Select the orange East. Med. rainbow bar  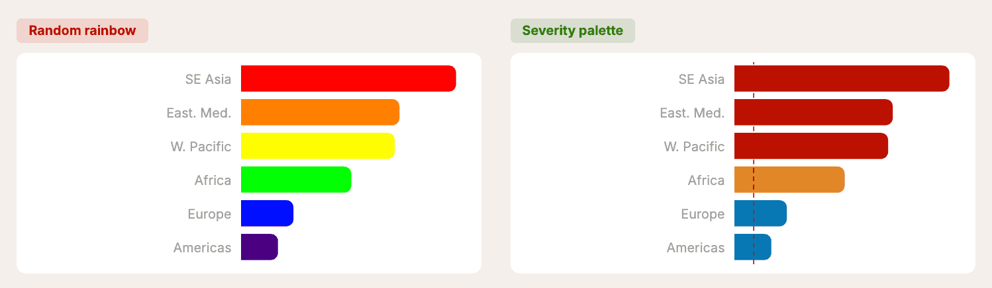pyautogui.click(x=320, y=112)
